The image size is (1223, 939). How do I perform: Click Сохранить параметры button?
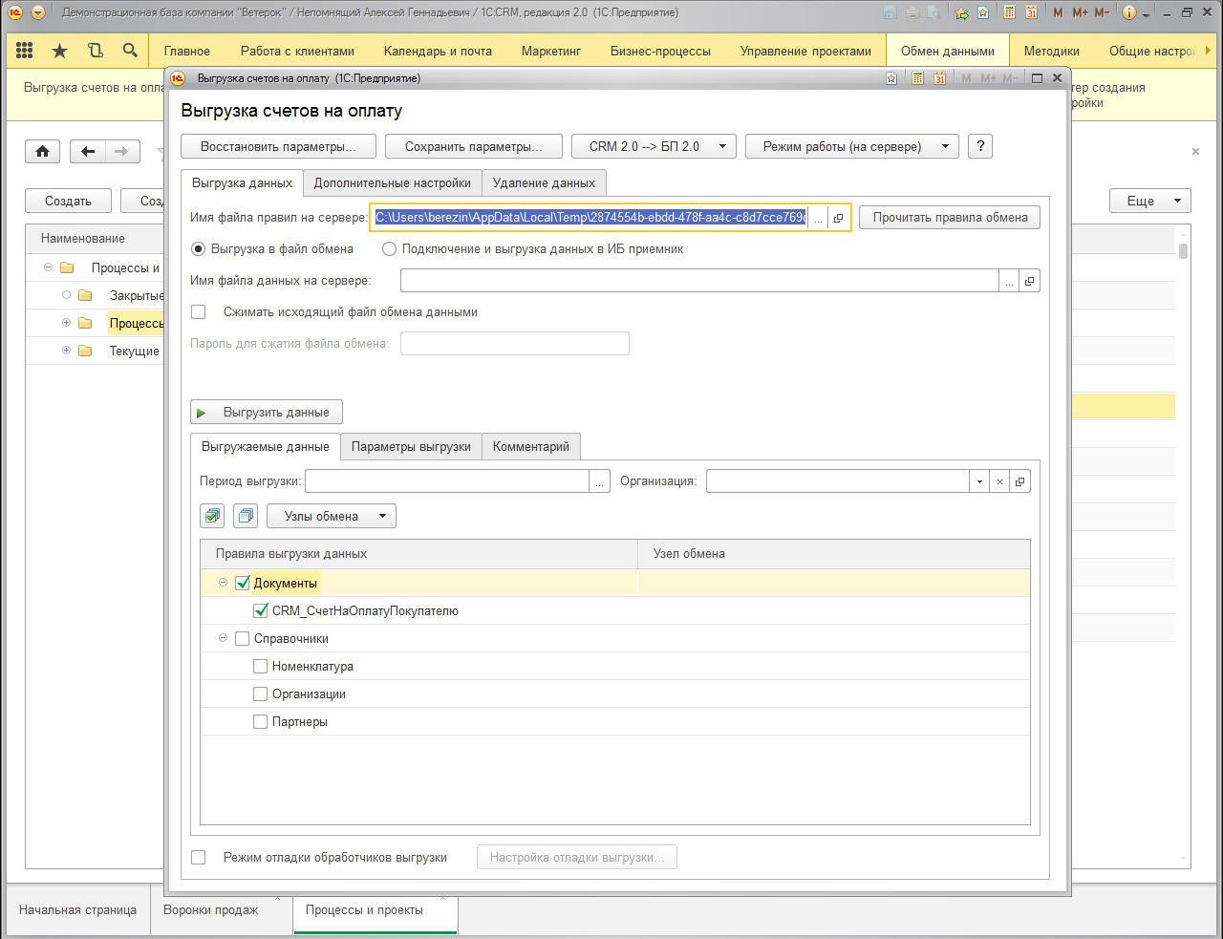473,146
